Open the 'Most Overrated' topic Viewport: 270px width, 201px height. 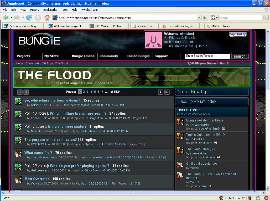[37, 179]
